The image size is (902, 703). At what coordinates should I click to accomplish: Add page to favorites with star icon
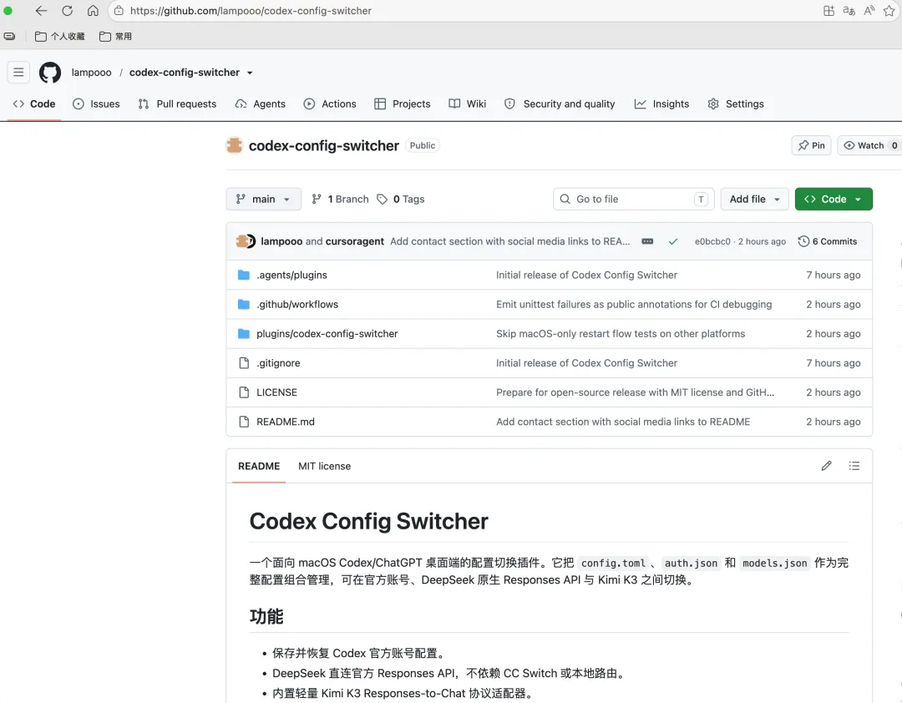[889, 10]
